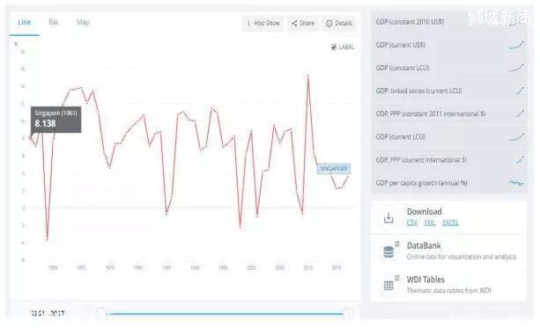Screen dimensions: 540x328
Task: Click the WDI Tables grid icon
Action: click(388, 286)
